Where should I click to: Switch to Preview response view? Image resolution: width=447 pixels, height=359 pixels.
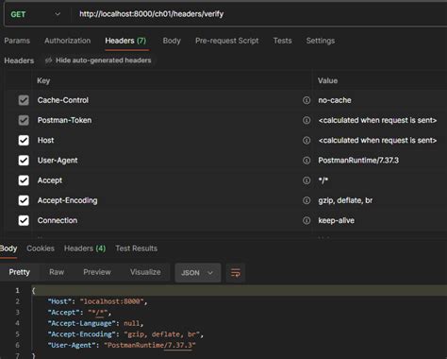click(97, 272)
